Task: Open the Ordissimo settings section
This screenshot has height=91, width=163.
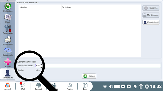Action: pyautogui.click(x=8, y=7)
